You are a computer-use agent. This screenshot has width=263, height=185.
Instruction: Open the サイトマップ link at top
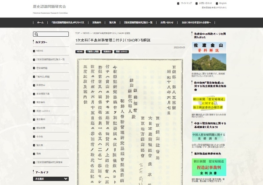point(186,3)
